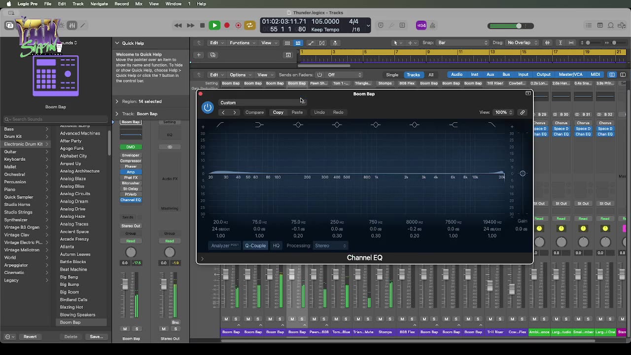Click the Compare button in plugin header
This screenshot has height=355, width=631.
tap(254, 112)
